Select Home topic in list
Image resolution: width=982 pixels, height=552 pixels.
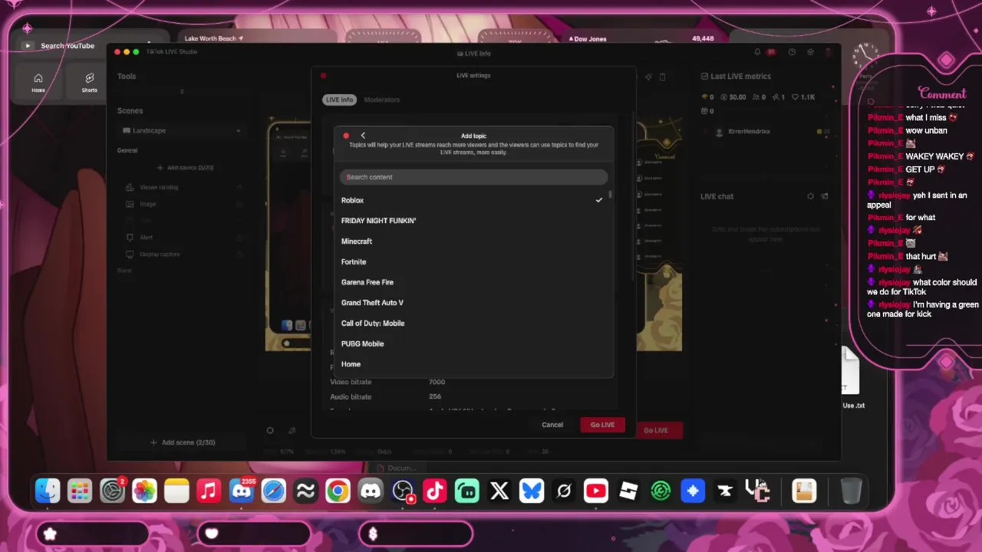(472, 364)
